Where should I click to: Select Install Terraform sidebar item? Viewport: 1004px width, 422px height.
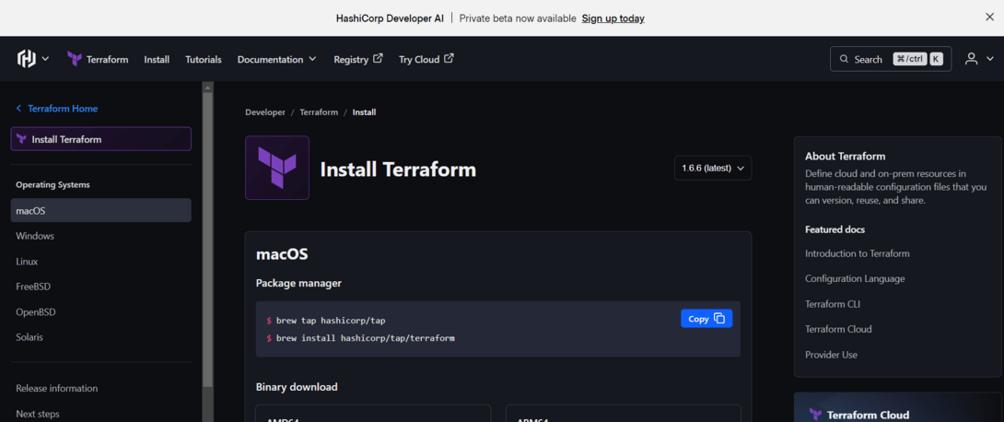[101, 139]
